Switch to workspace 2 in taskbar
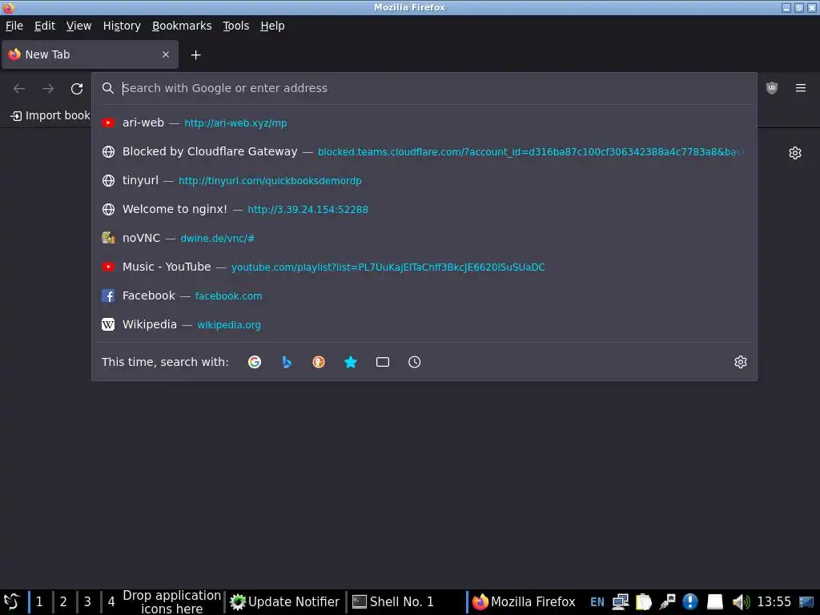The image size is (820, 615). [x=63, y=601]
